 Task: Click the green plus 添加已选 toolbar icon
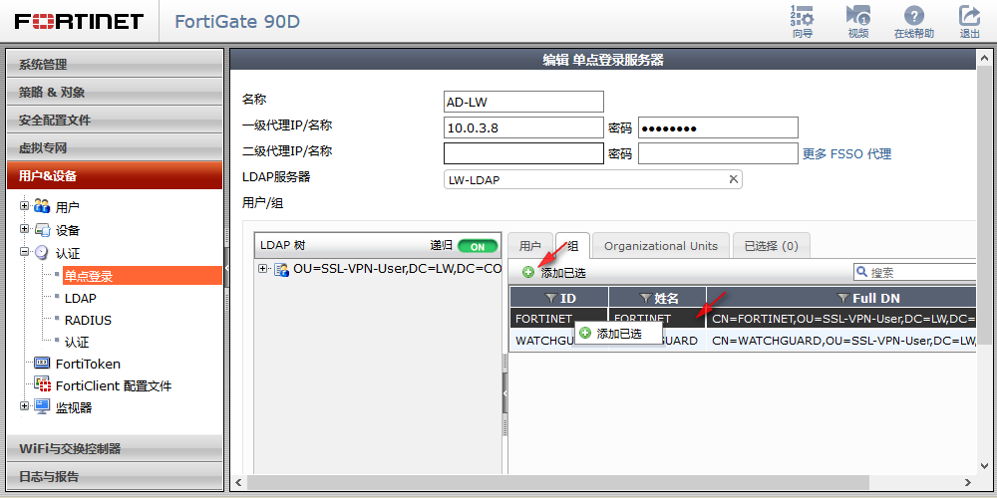coord(528,273)
